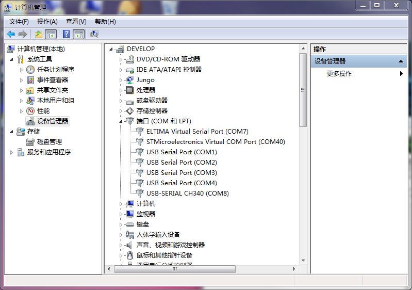412x290 pixels.
Task: Click the horizontal scrollbar left arrow
Action: [109, 269]
